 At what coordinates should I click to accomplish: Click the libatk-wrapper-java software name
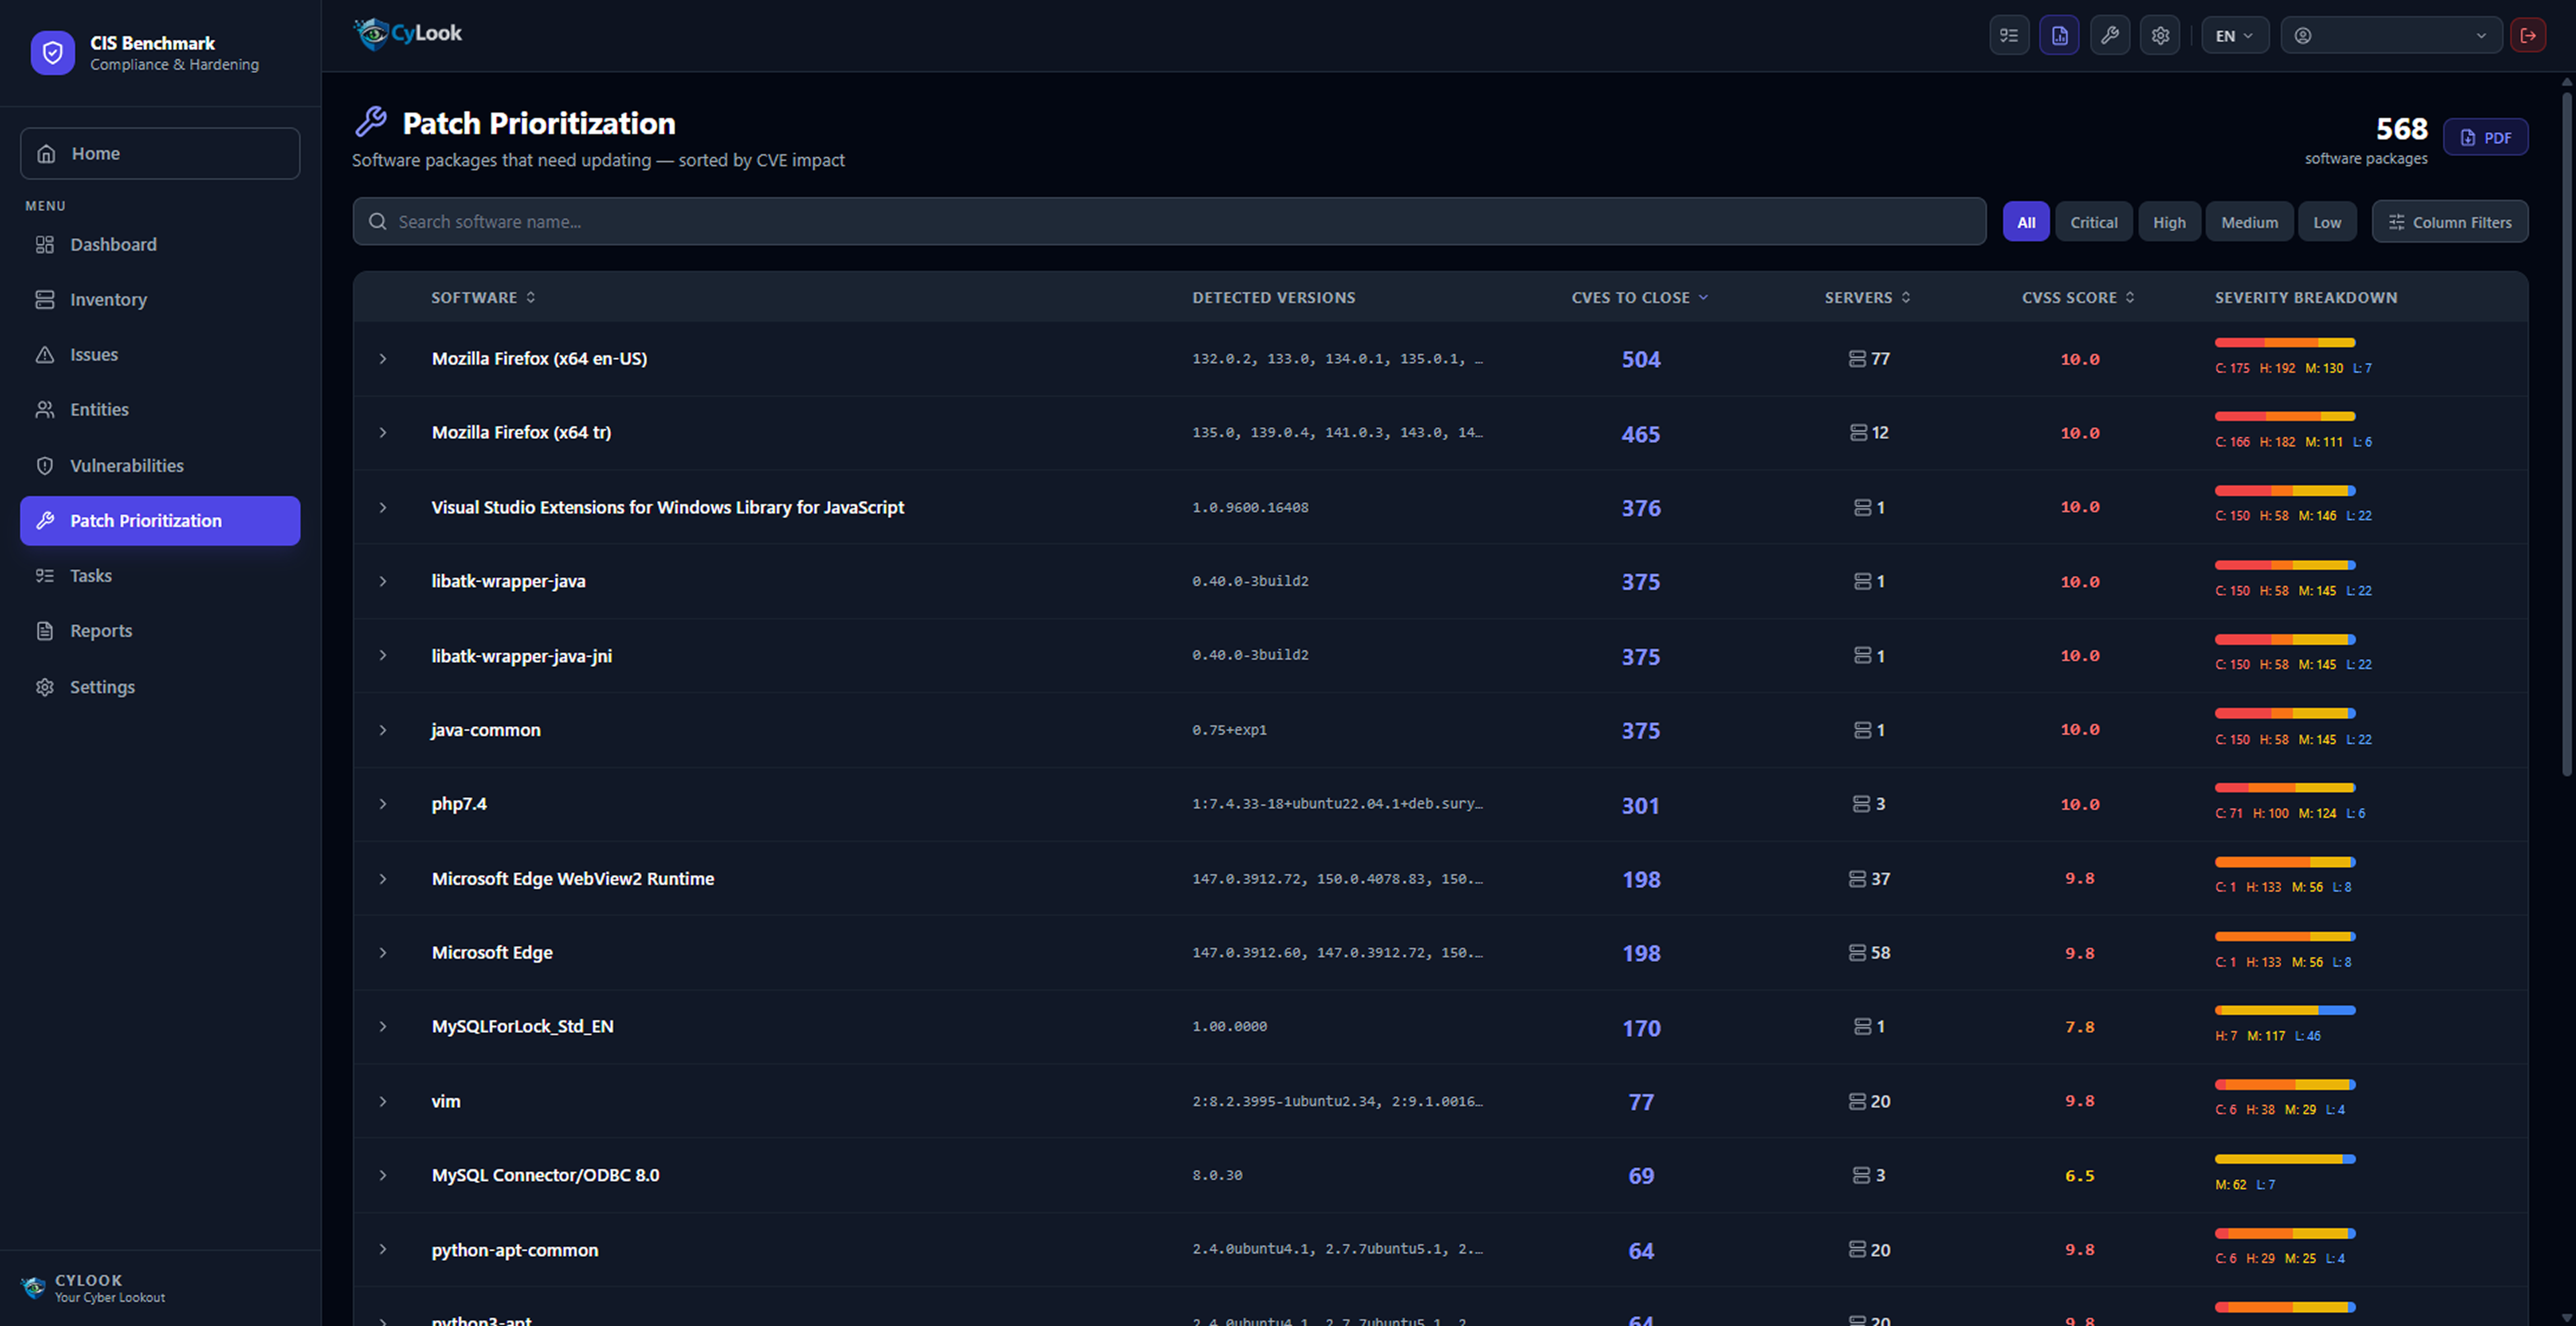508,582
